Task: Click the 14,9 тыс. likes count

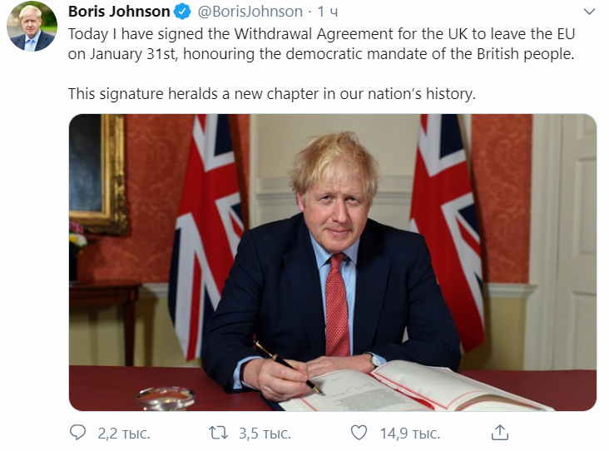Action: coord(410,434)
